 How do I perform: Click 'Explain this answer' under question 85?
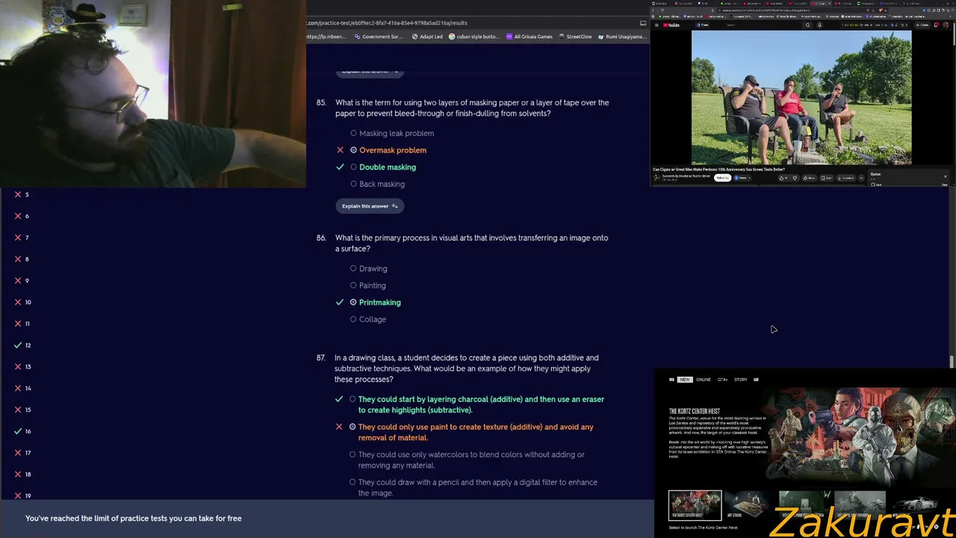(x=370, y=206)
